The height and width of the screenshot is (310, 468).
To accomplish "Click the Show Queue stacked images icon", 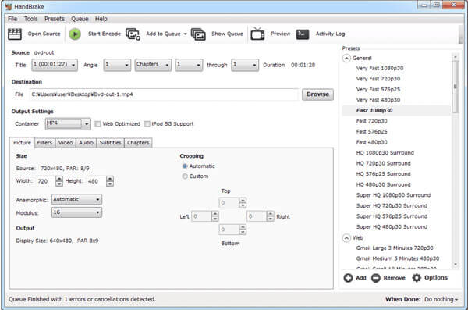I will (198, 34).
